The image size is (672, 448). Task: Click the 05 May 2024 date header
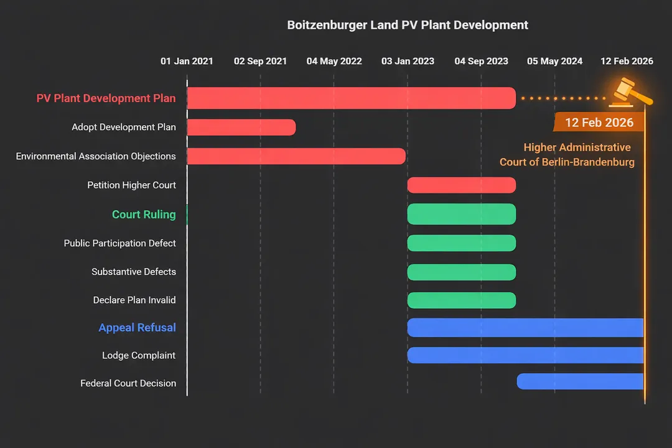coord(554,61)
